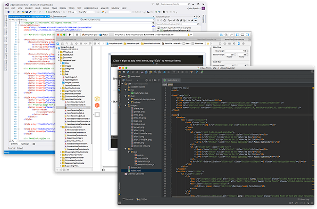
Task: Open Xcode search navigator magnifier icon
Action: (x=67, y=44)
